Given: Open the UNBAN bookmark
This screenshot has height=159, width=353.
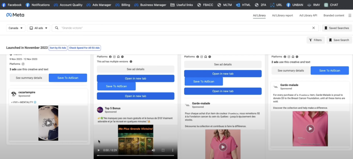Looking at the screenshot, I should pyautogui.click(x=295, y=5).
